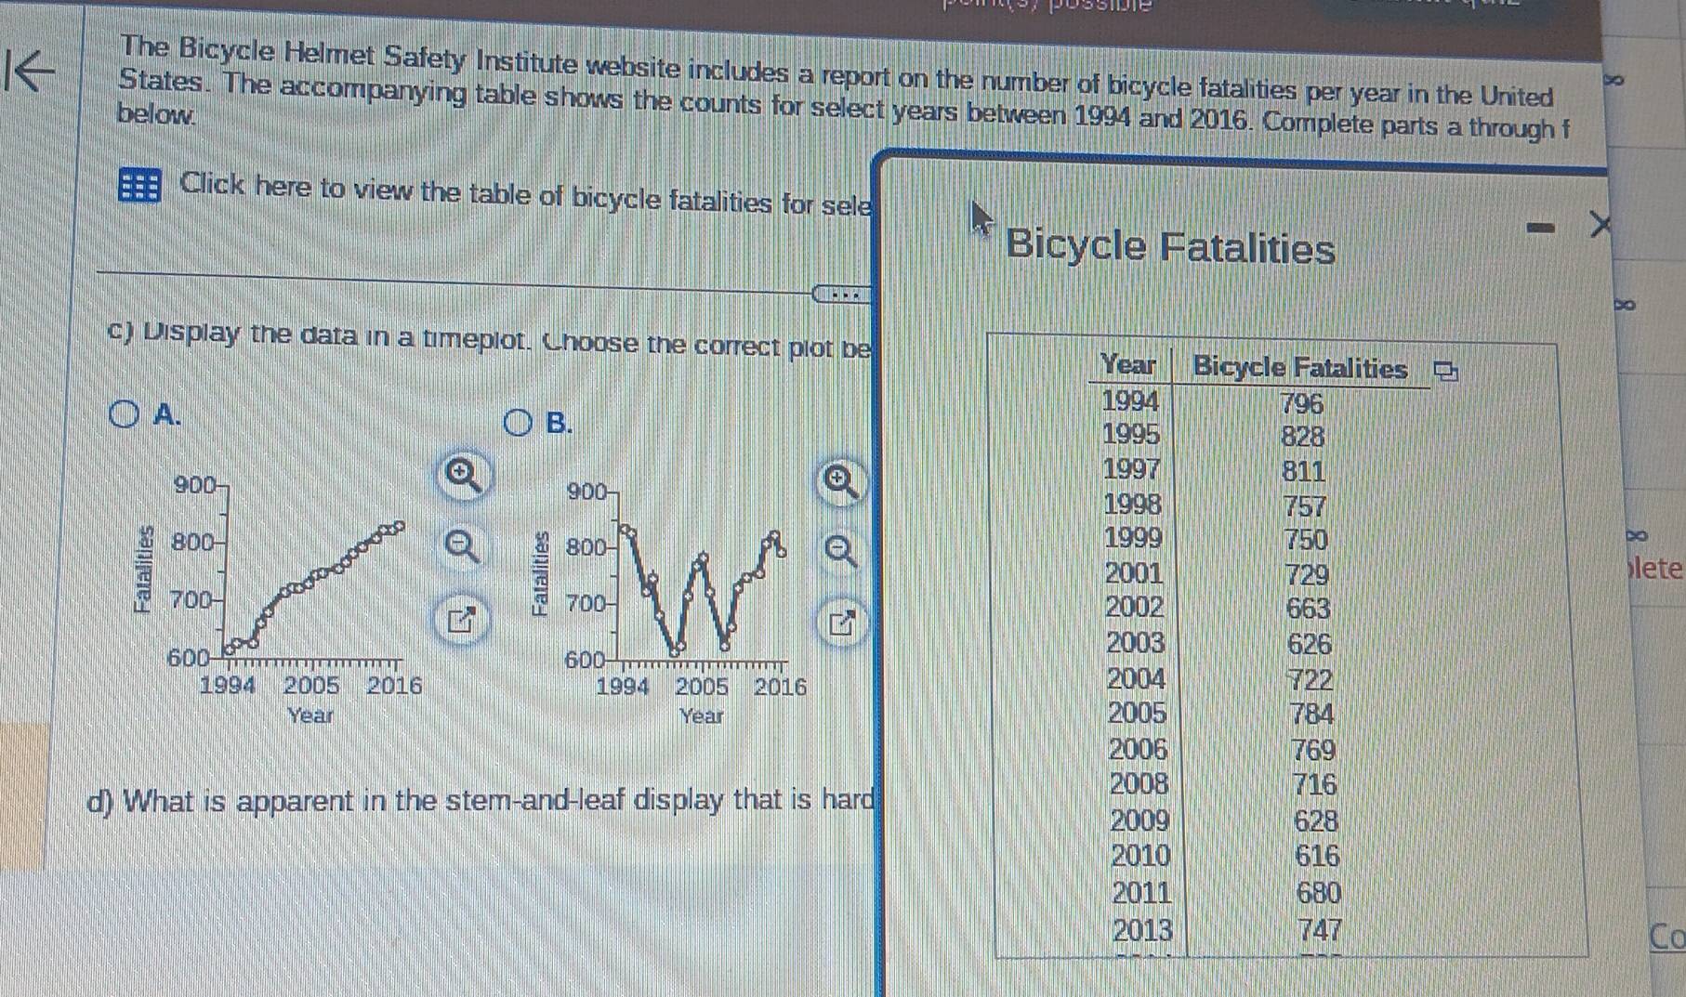Select the 722 fatalities value
Screen dimensions: 1686x997
[1311, 680]
